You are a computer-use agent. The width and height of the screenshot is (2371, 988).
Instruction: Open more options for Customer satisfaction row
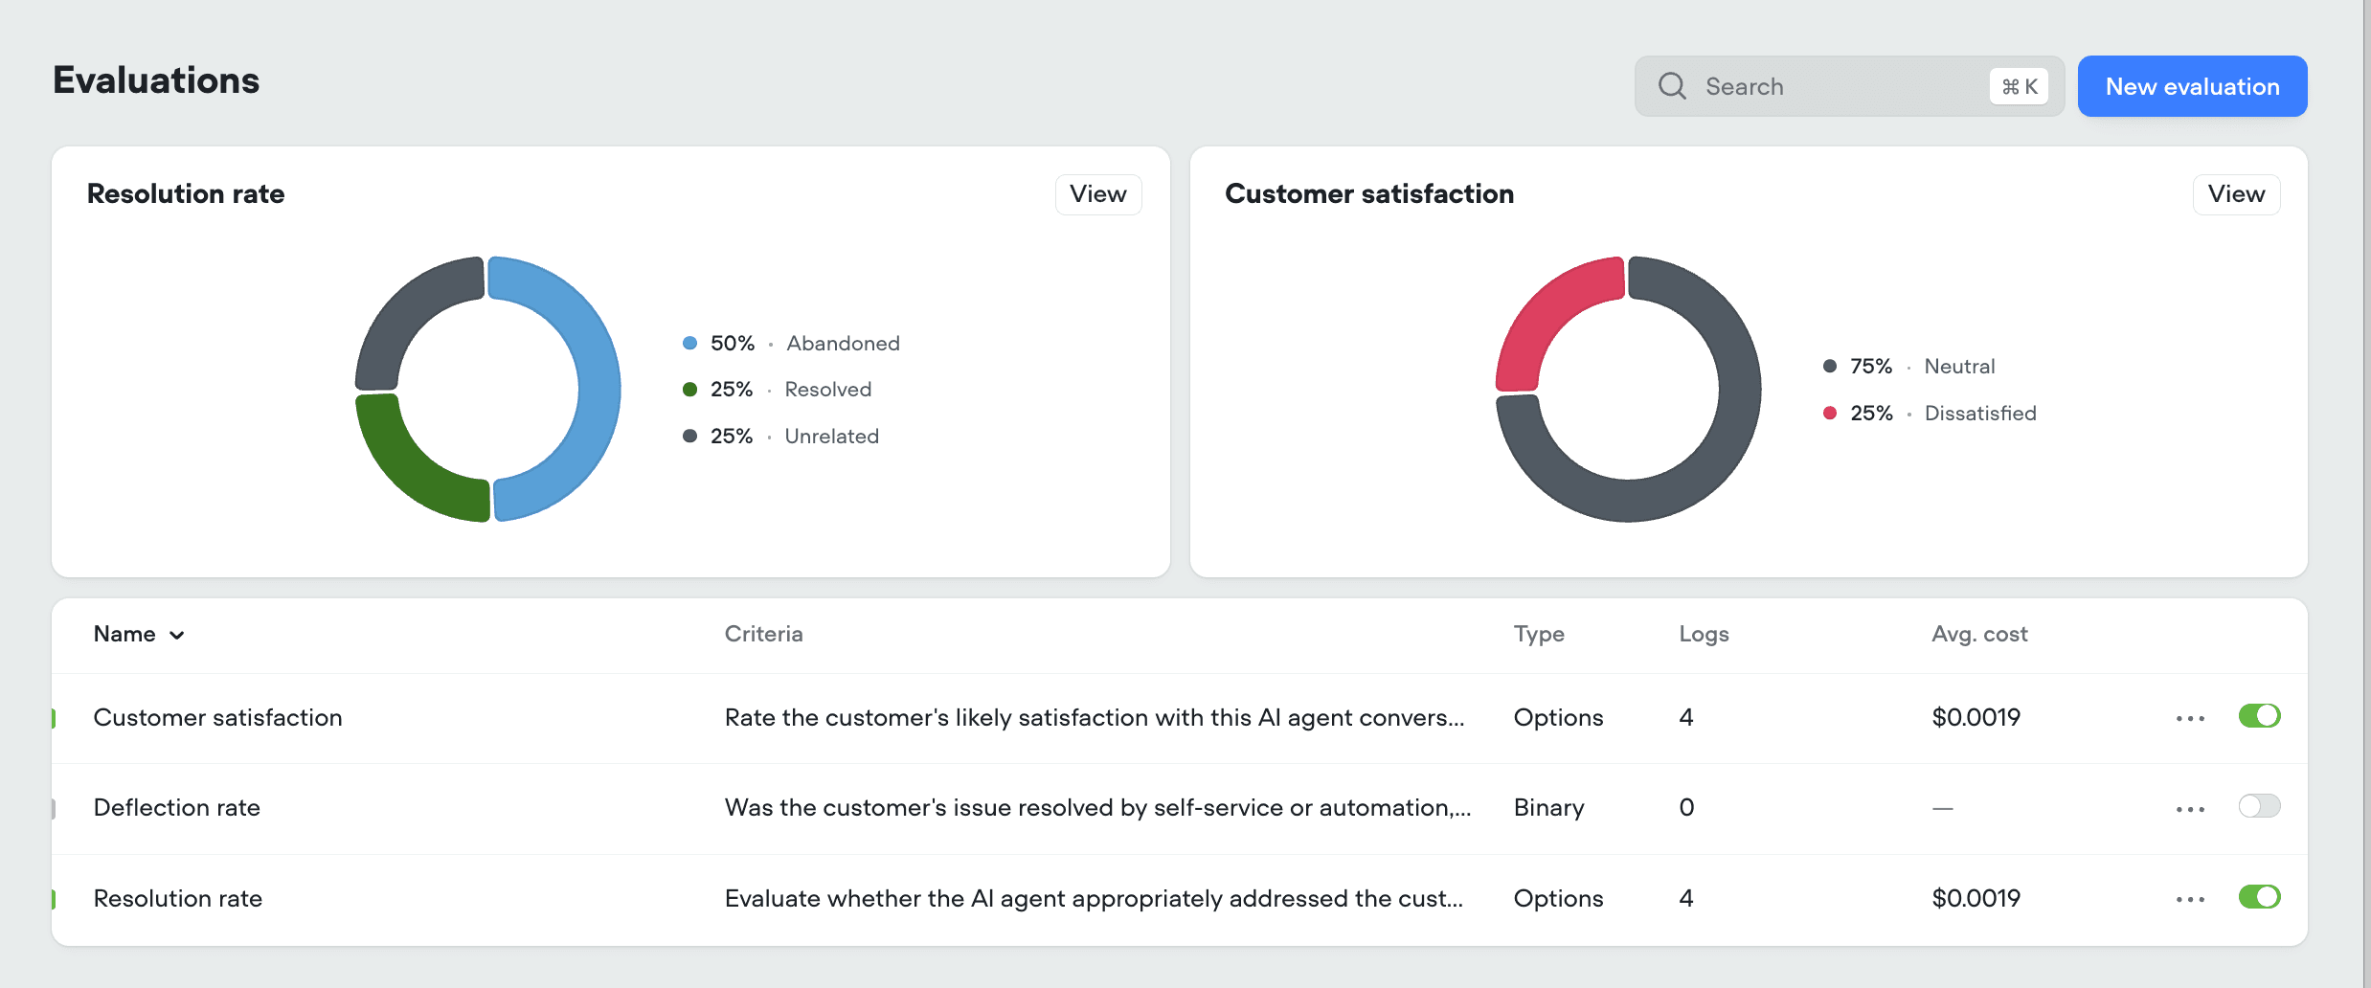pyautogui.click(x=2190, y=718)
